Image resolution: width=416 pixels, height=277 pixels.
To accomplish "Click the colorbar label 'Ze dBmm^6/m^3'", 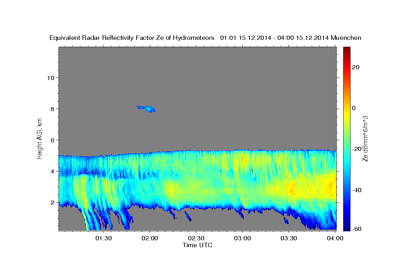I will (365, 138).
